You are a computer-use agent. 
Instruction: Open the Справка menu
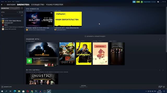tap(17, 2)
